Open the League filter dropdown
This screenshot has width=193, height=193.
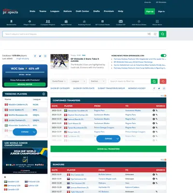point(78,81)
